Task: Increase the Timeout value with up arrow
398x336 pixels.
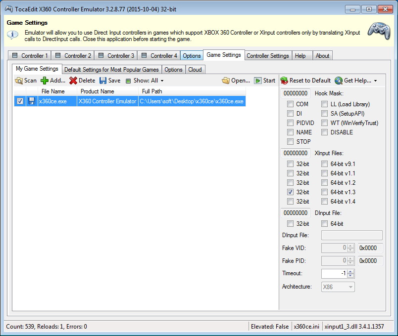Action: [x=350, y=271]
